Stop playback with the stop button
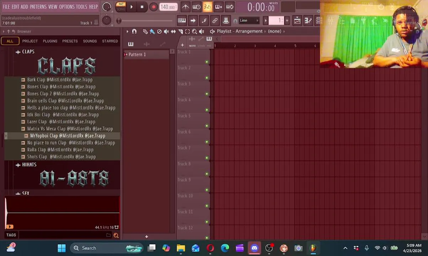The height and width of the screenshot is (256, 428). tap(142, 7)
